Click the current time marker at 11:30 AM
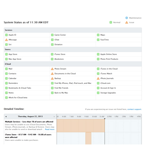Image resolution: width=149 pixels, height=149 pixels. coord(105,119)
